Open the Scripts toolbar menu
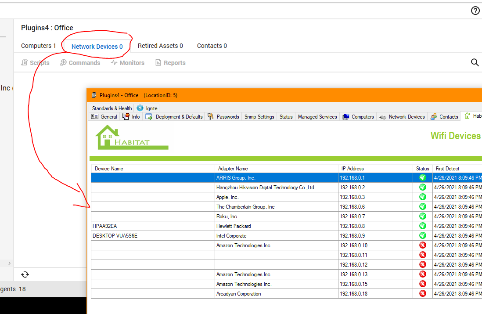Viewport: 482px width, 314px height. [x=35, y=63]
